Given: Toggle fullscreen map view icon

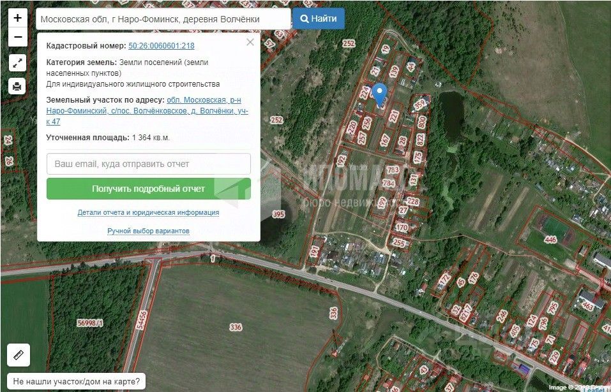Looking at the screenshot, I should tap(17, 63).
